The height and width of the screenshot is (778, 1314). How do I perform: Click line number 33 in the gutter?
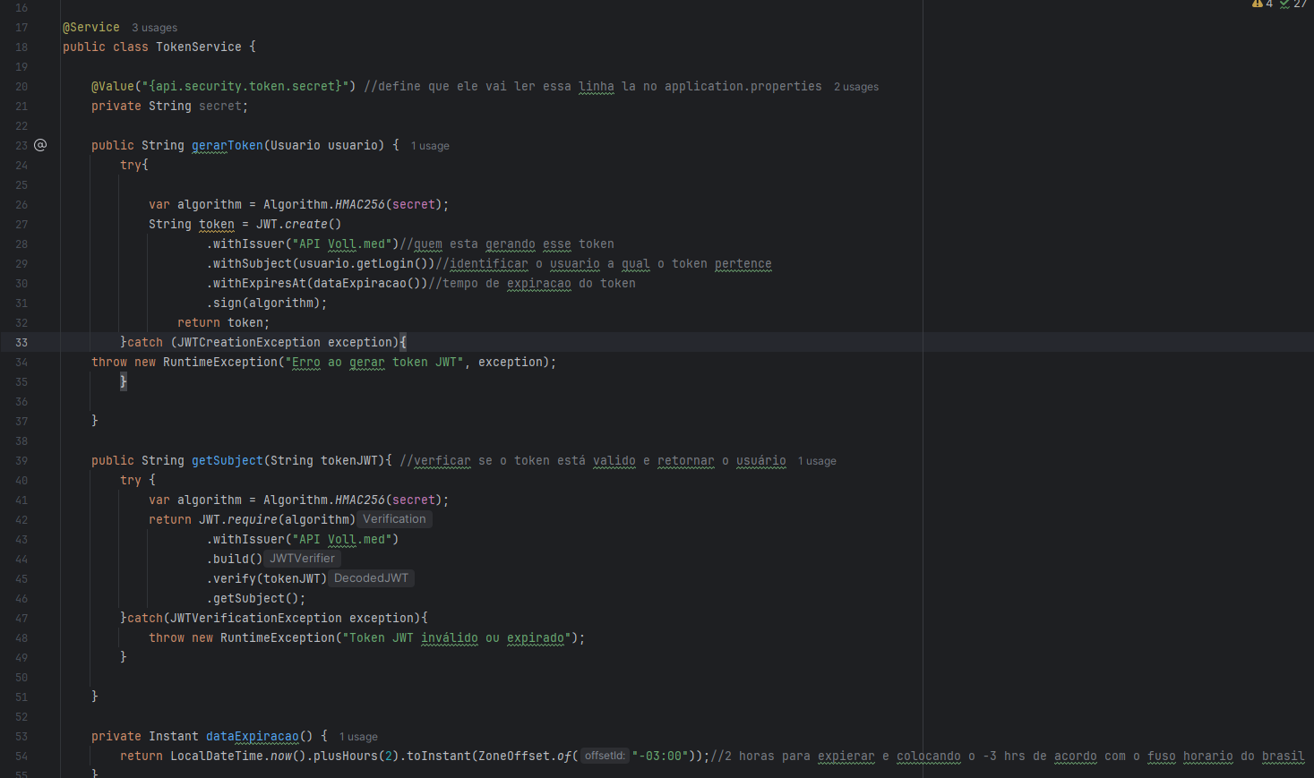coord(21,342)
